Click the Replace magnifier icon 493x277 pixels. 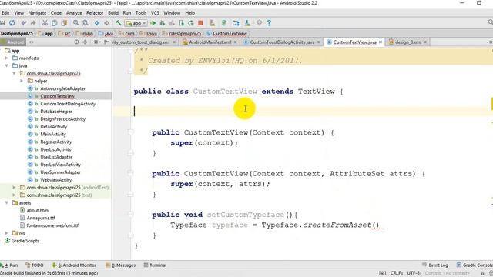click(x=86, y=23)
